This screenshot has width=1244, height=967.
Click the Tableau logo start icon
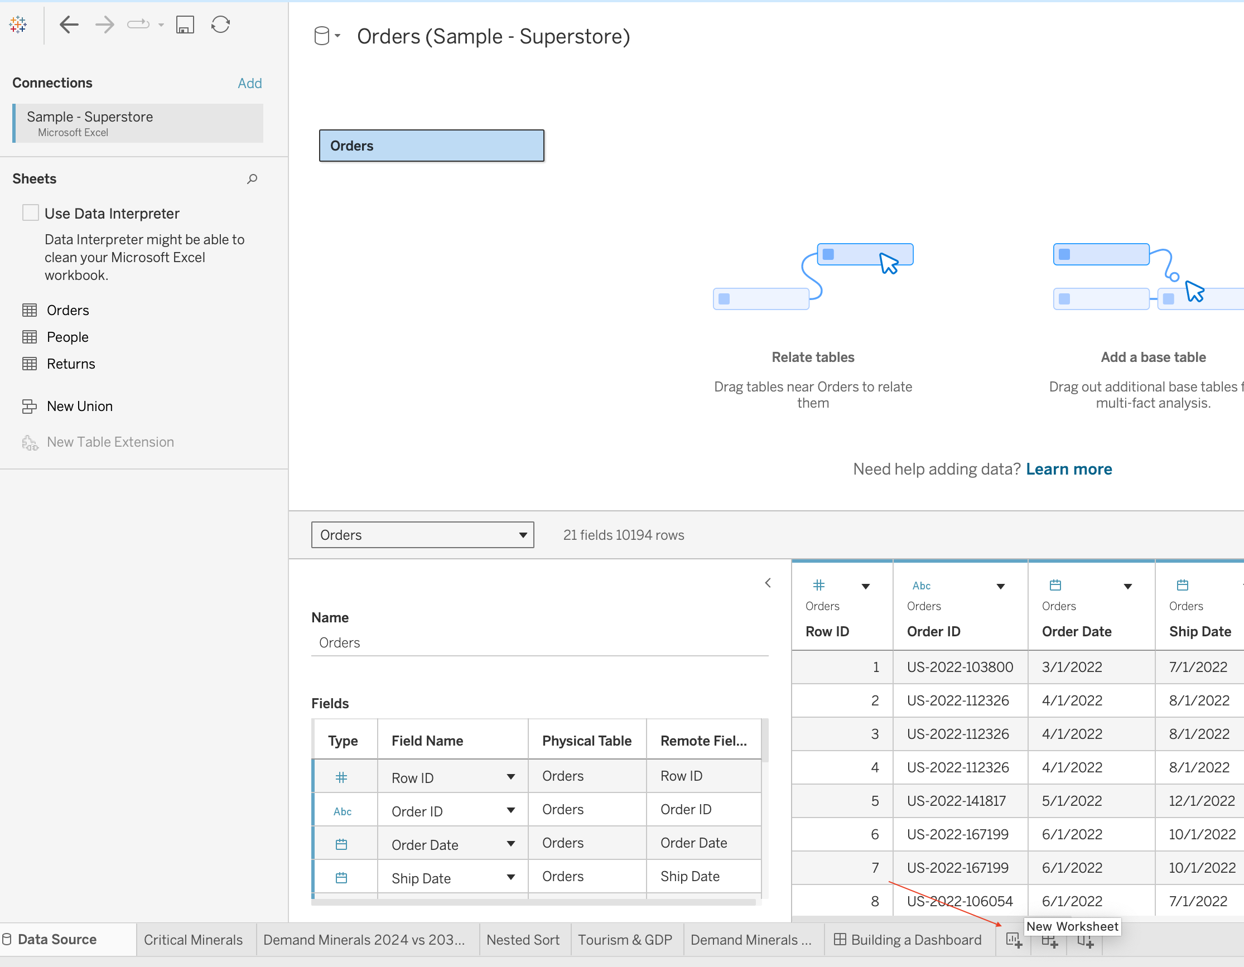click(18, 25)
